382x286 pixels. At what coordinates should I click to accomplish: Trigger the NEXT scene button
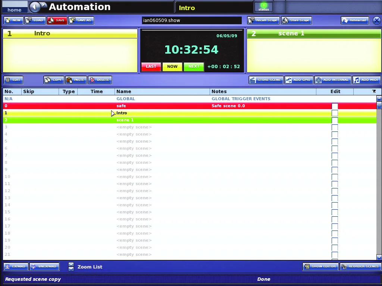194,67
